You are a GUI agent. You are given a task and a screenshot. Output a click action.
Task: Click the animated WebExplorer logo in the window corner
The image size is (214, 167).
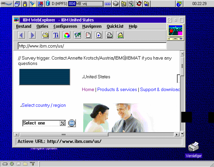click(x=176, y=32)
